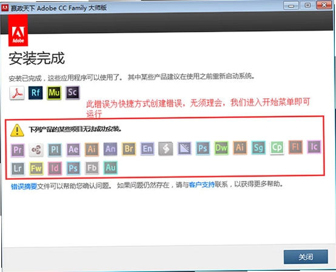The height and width of the screenshot is (272, 336).
Task: Click the Ic InCopy icon
Action: click(x=314, y=147)
